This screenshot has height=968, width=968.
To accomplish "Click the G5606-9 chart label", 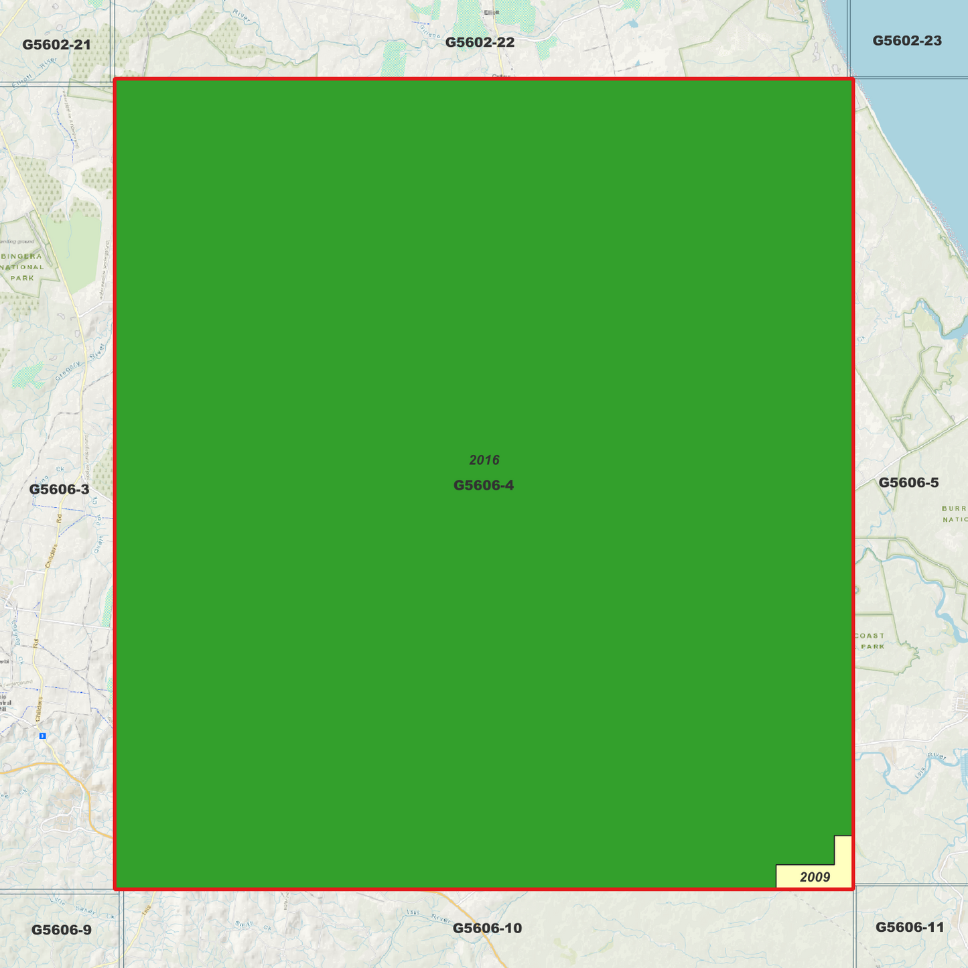I will tap(60, 928).
